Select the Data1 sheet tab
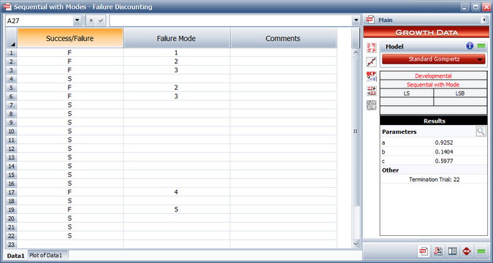493x263 pixels. 15,256
